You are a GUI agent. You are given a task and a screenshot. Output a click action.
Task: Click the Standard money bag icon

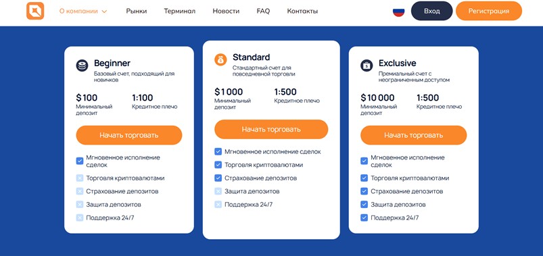point(220,59)
